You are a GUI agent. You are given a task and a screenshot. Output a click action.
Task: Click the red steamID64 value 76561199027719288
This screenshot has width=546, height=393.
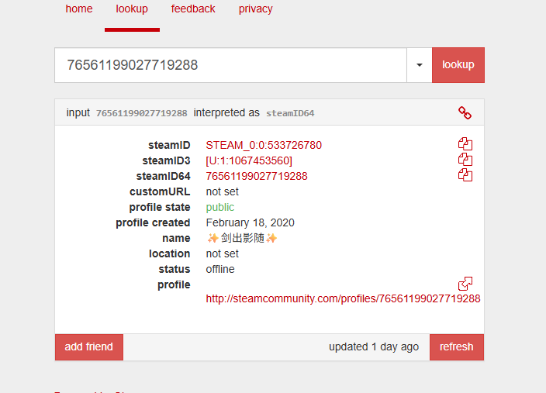pos(257,176)
